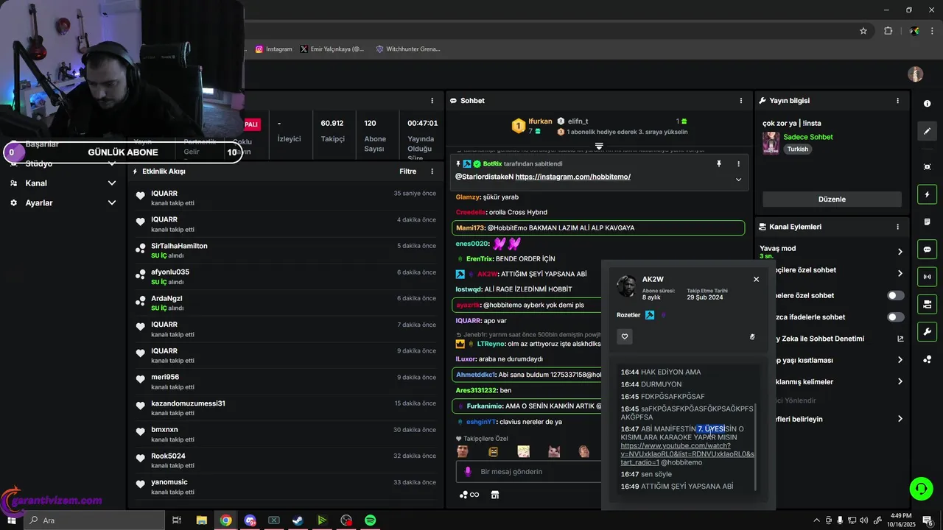Click the pin icon on pinned BotRix message
Viewport: 943px width, 530px height.
click(719, 164)
